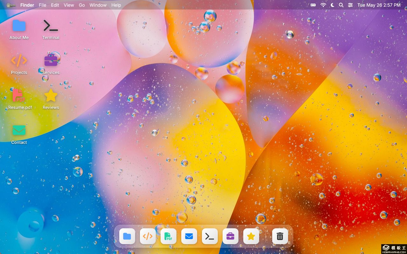The width and height of the screenshot is (407, 254).
Task: Open the Edit menu
Action: (55, 5)
